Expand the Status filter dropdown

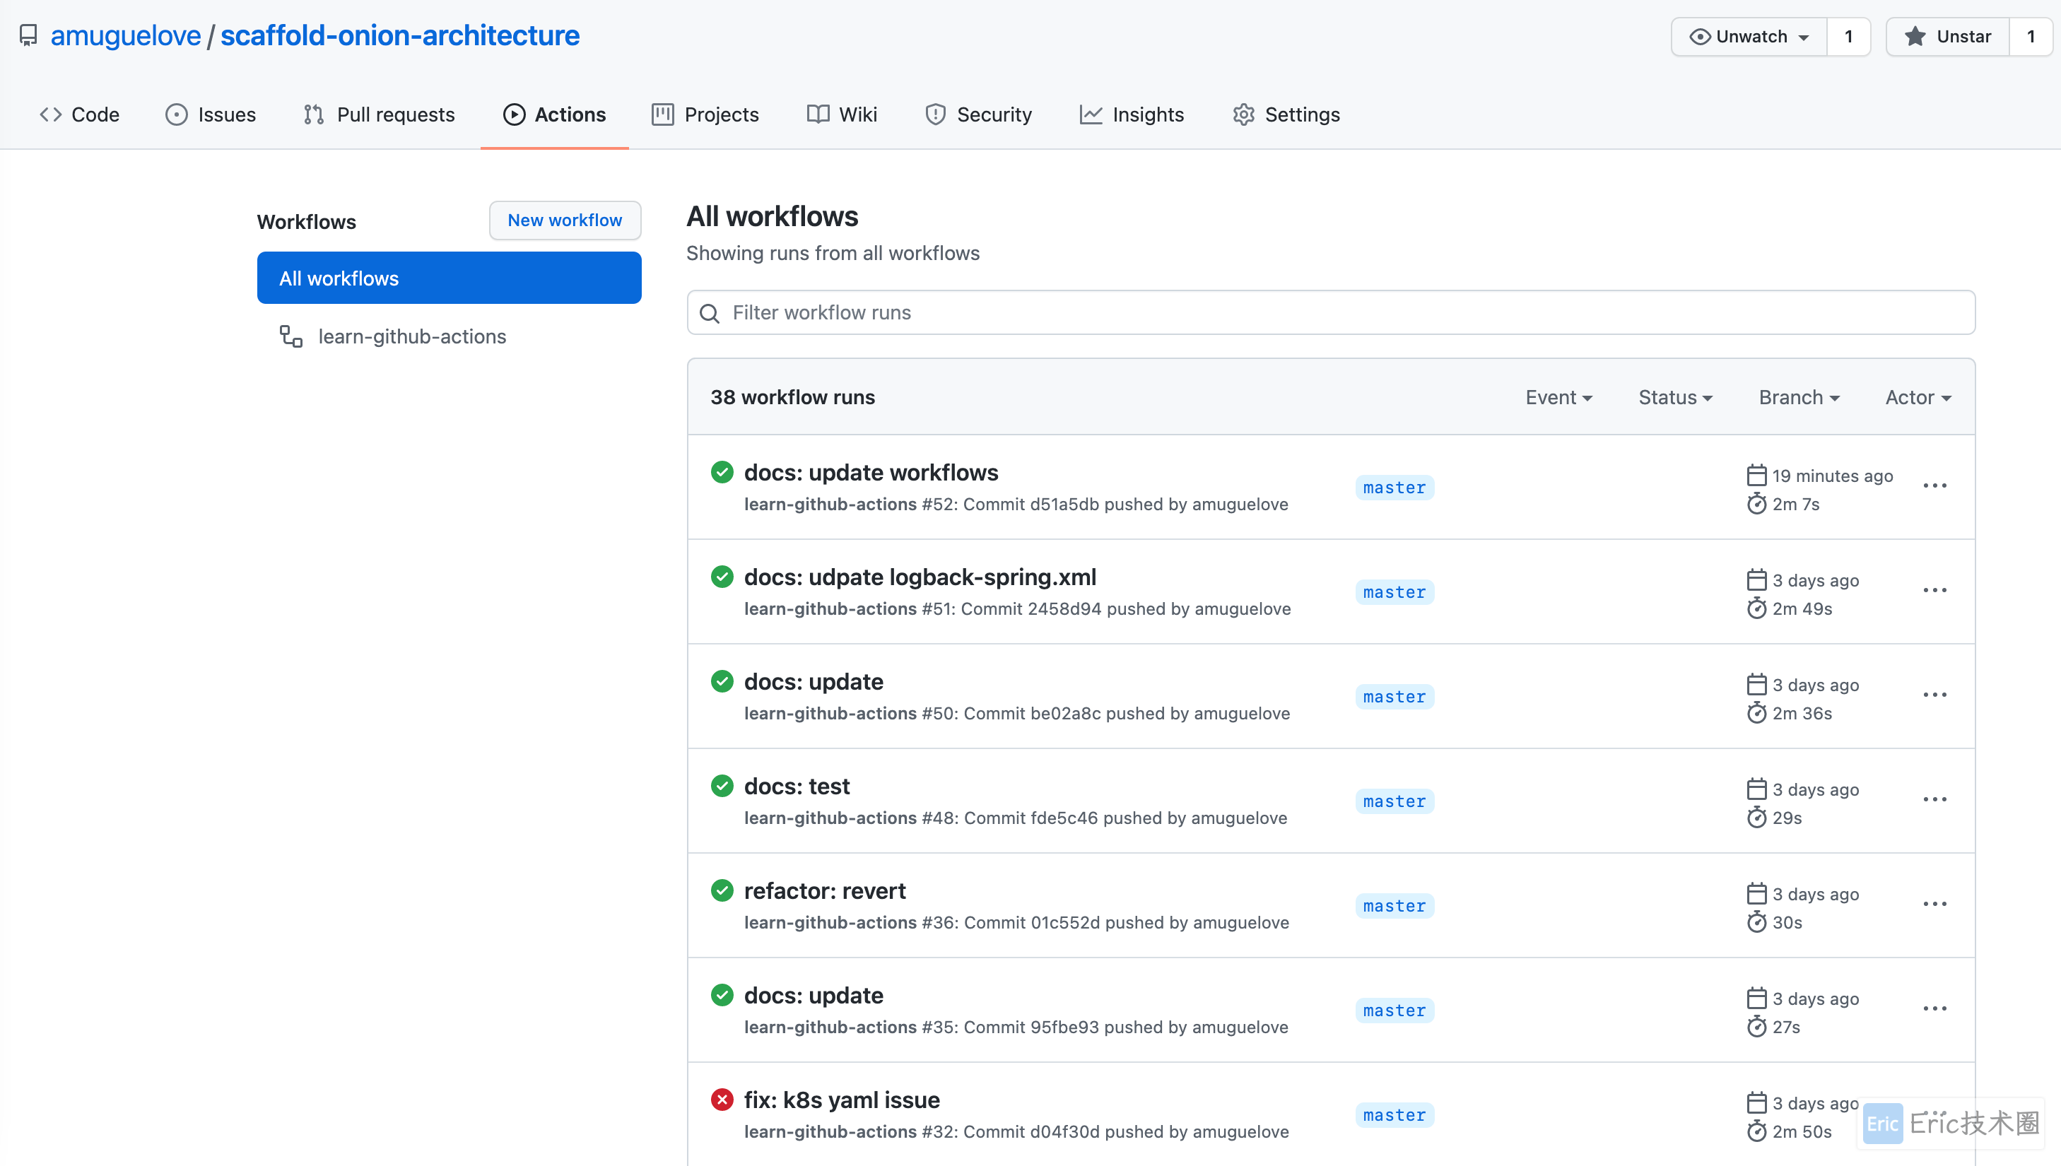(x=1675, y=397)
